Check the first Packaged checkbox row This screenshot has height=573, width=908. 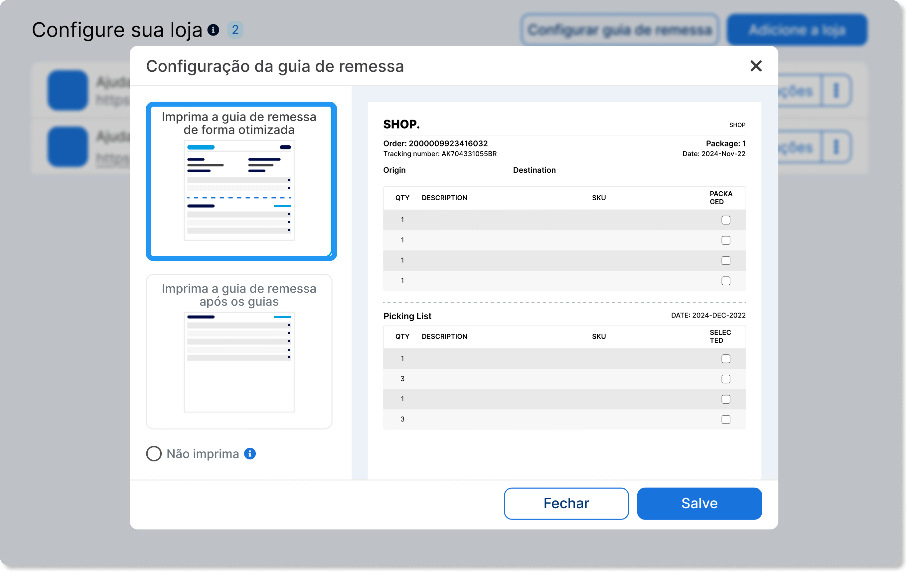[725, 220]
